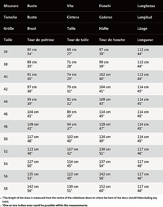Select size 50 row label

[6, 139]
